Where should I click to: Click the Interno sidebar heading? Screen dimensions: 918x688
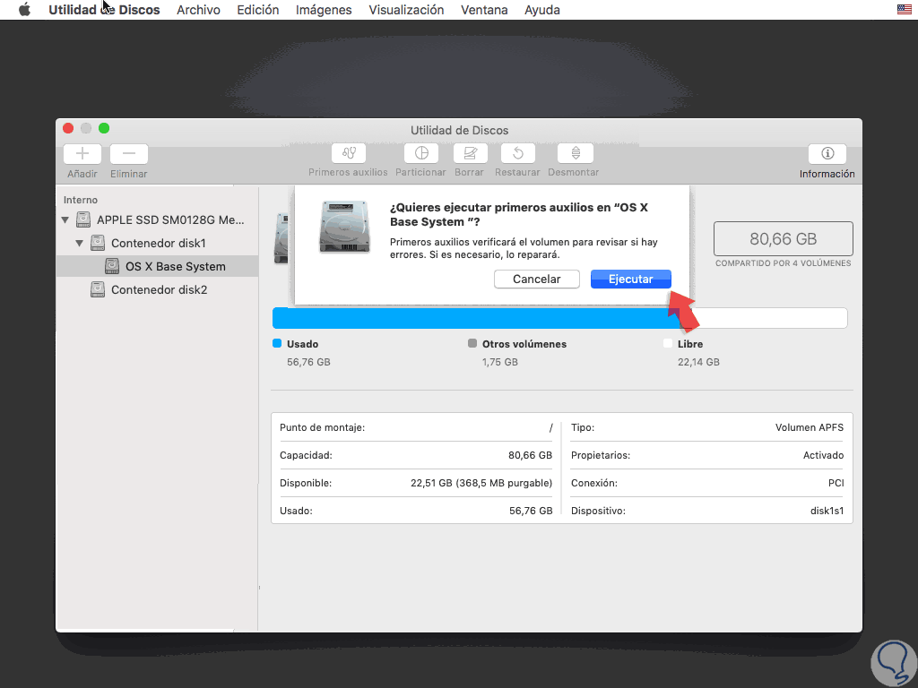pyautogui.click(x=80, y=200)
